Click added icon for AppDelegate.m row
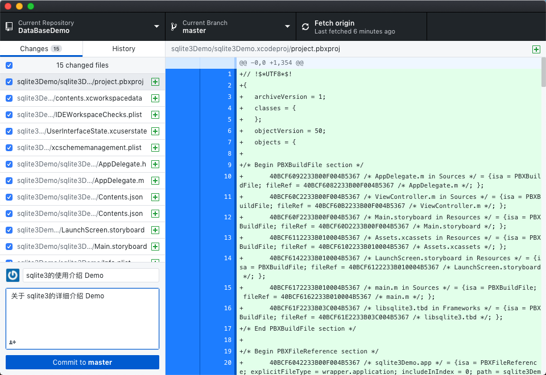 tap(155, 181)
